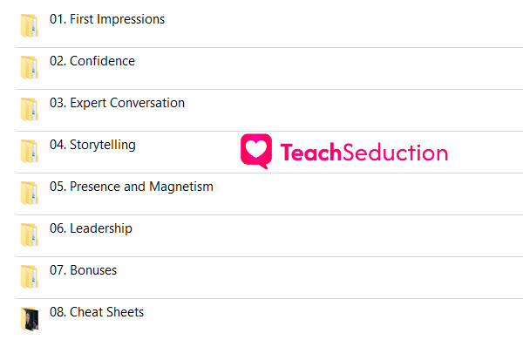Select the 02. Confidence folder icon
Screen dimensions: 523x340
tap(30, 67)
